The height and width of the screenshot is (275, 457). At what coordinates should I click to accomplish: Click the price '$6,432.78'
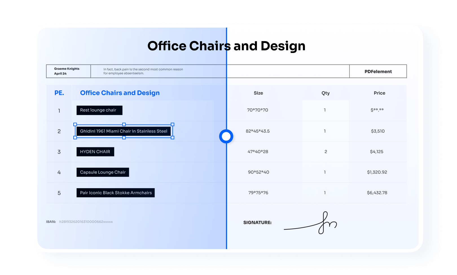[x=377, y=193]
